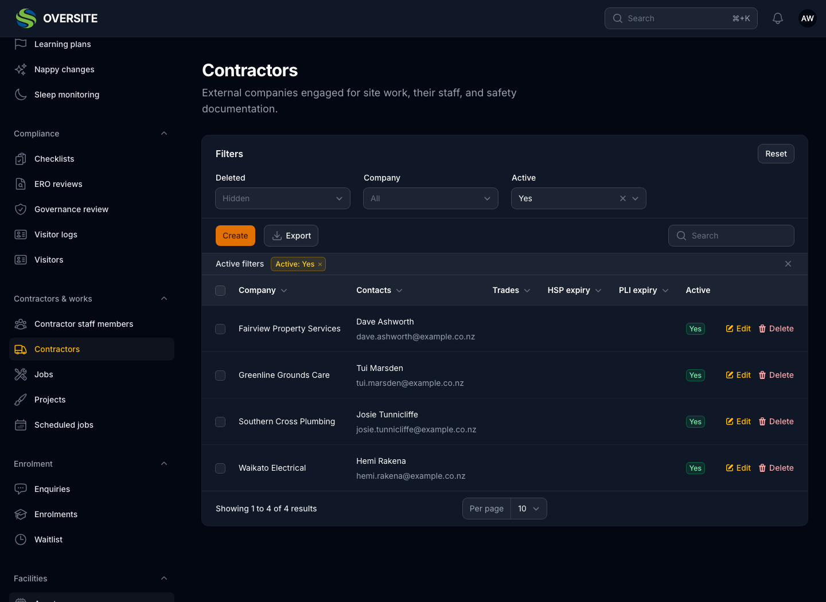Edit Southern Cross Plumbing
The image size is (826, 602).
click(x=738, y=421)
